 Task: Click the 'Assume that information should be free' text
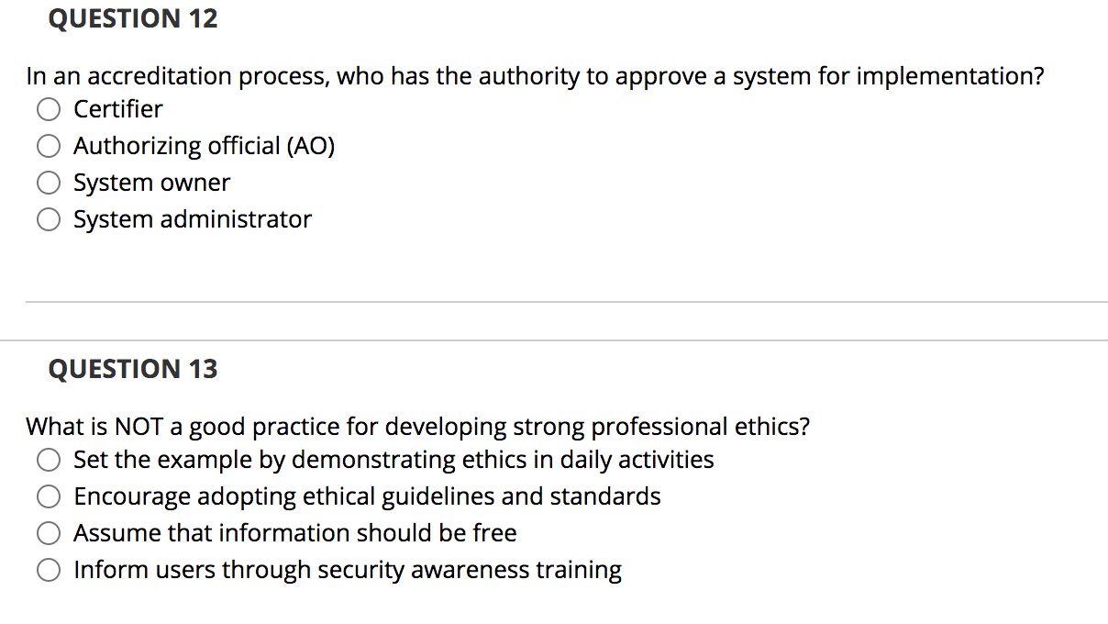295,533
